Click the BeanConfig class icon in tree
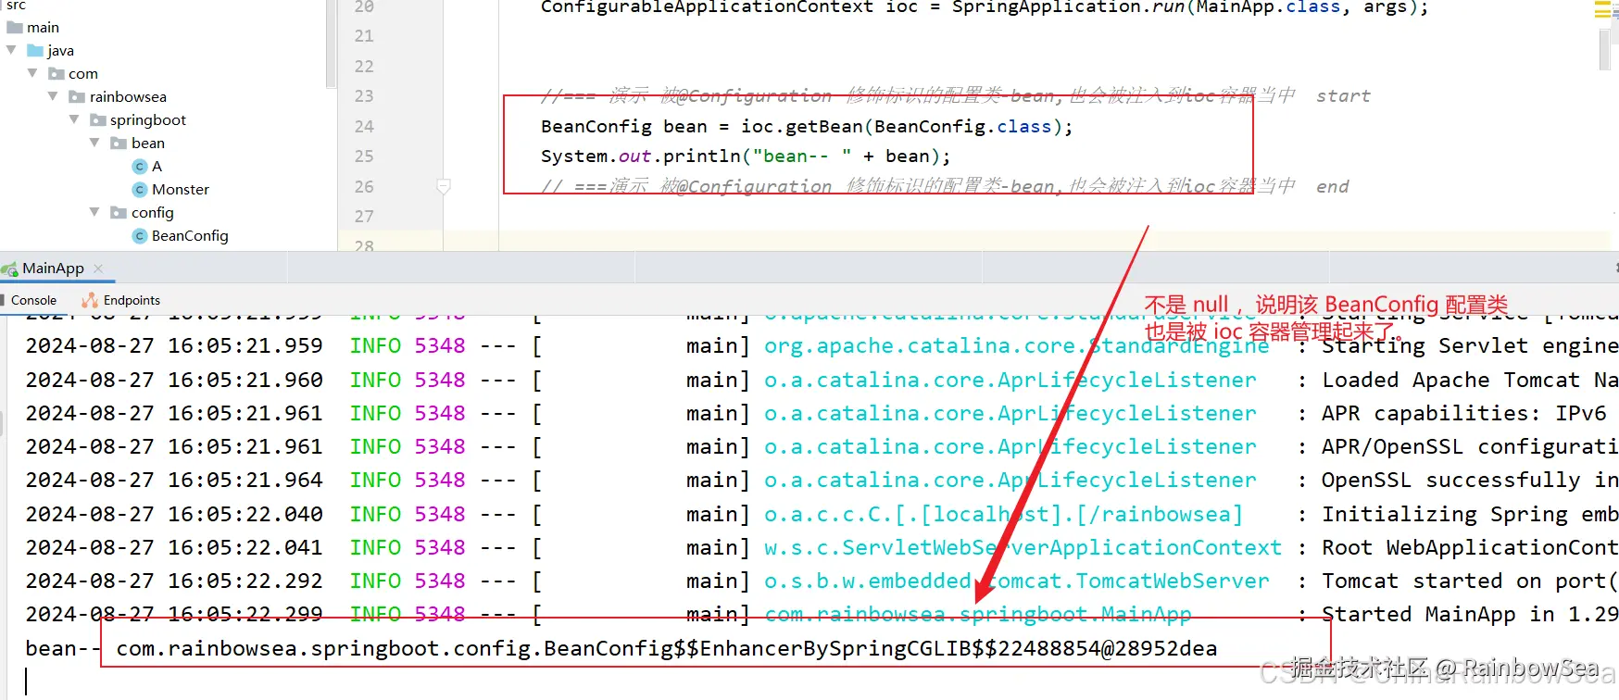This screenshot has width=1619, height=700. (140, 236)
